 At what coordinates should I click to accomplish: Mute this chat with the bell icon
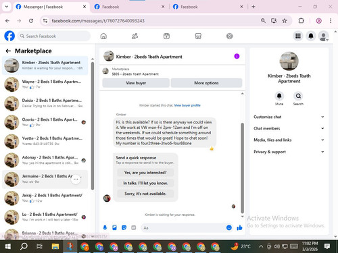point(279,96)
